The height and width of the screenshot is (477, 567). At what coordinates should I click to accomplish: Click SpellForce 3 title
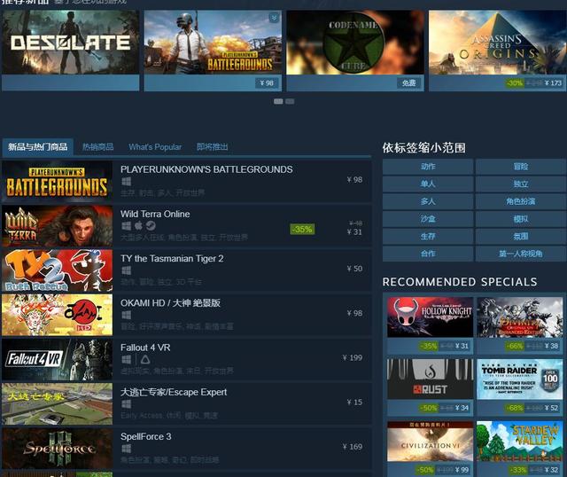tap(145, 436)
